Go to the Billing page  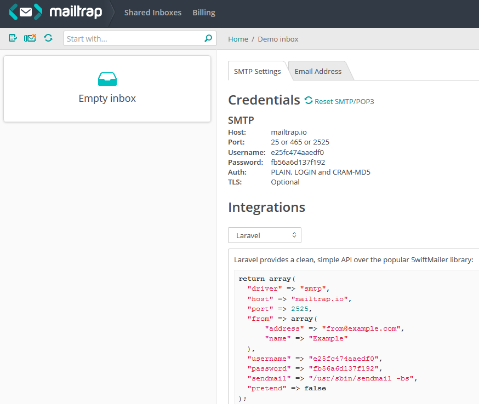pyautogui.click(x=204, y=13)
